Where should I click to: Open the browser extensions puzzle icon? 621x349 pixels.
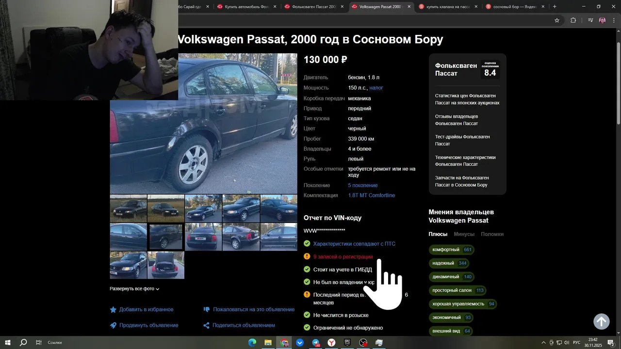pos(573,20)
